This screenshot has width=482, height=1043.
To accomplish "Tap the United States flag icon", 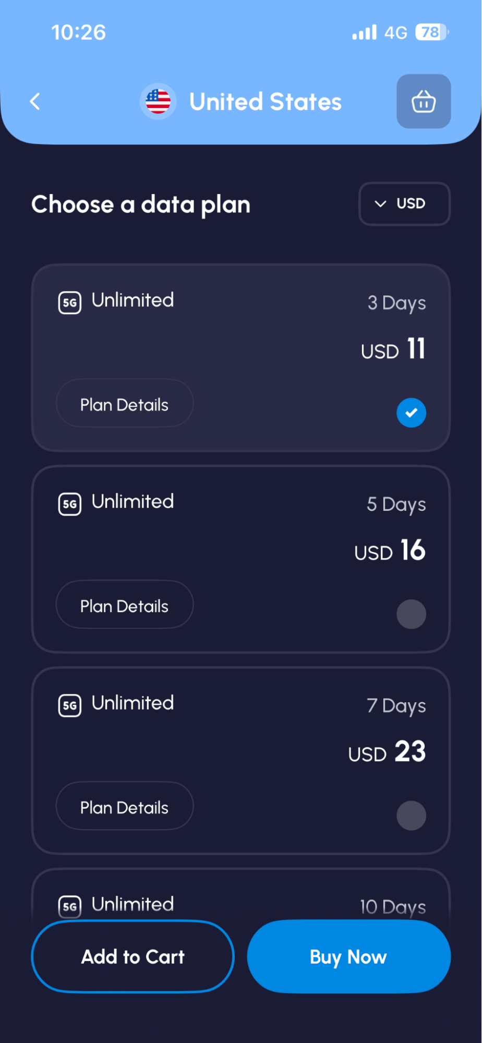I will coord(158,101).
